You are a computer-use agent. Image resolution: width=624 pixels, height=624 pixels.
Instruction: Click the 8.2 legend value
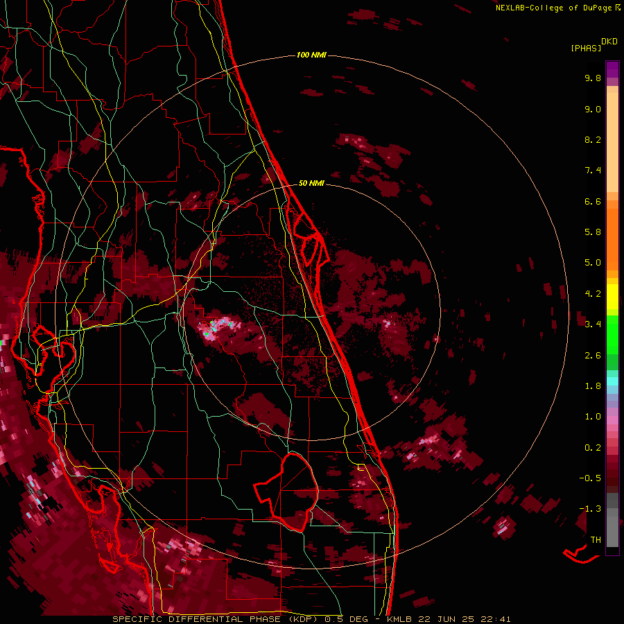point(593,139)
